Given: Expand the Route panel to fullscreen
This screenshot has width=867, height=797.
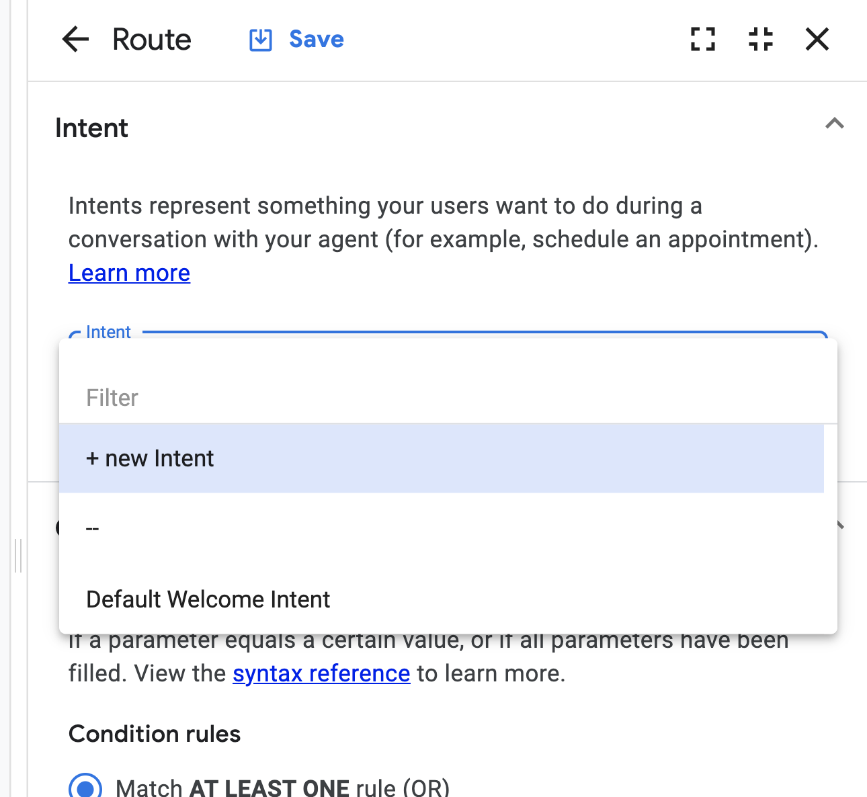Looking at the screenshot, I should click(703, 40).
